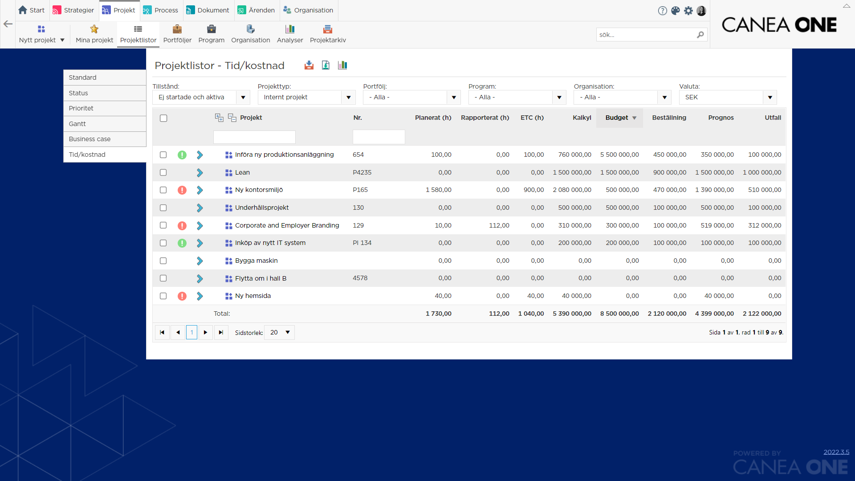
Task: Click project icon next to Bygga maskin
Action: (229, 261)
